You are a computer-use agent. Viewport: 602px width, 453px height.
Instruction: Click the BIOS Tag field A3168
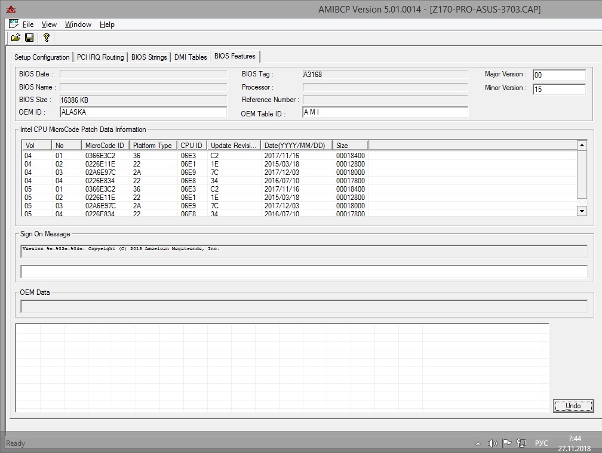tap(385, 74)
